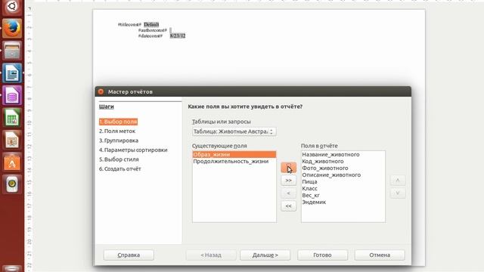
Task: Remove all fields with << button
Action: point(289,206)
